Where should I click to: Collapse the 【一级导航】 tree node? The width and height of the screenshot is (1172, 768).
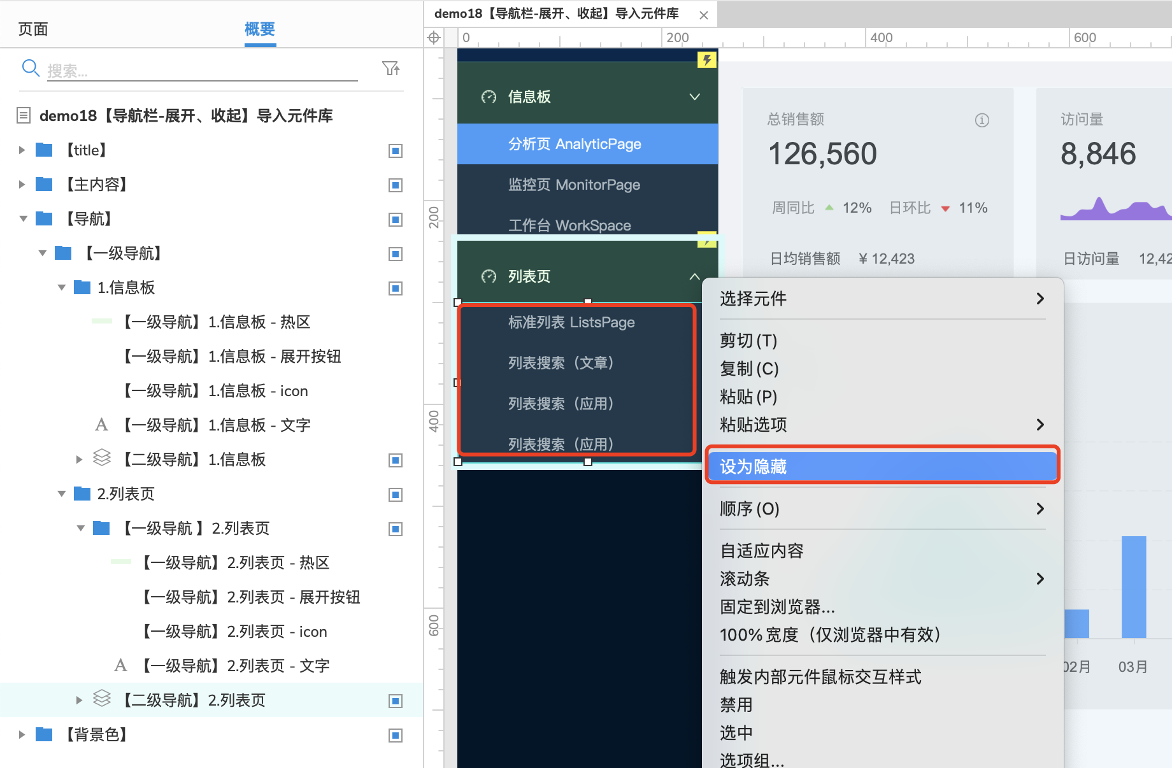[x=42, y=253]
